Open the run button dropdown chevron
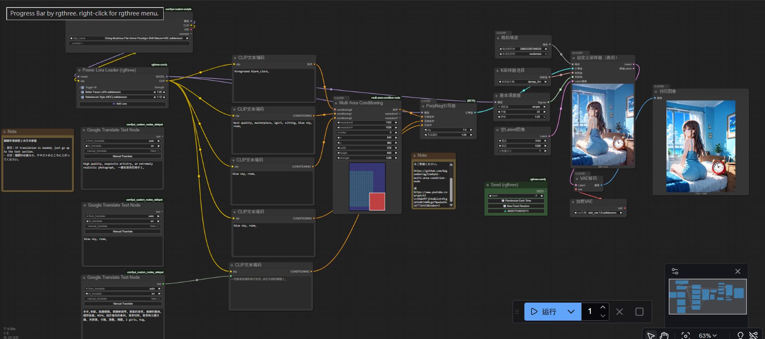 [571, 312]
